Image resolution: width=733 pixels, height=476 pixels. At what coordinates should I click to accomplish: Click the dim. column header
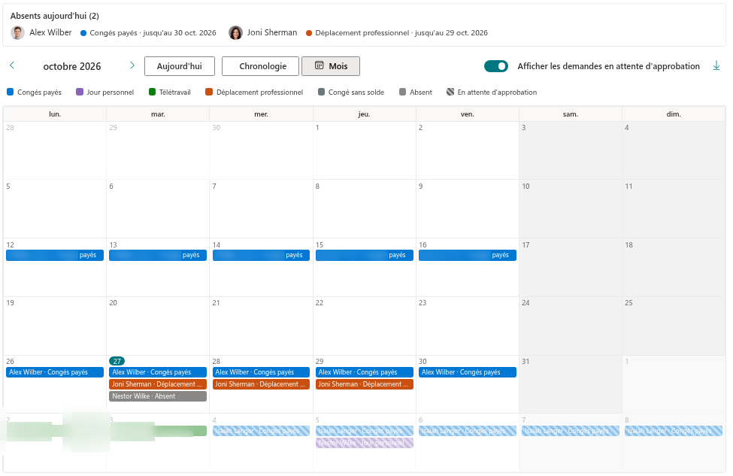click(674, 114)
